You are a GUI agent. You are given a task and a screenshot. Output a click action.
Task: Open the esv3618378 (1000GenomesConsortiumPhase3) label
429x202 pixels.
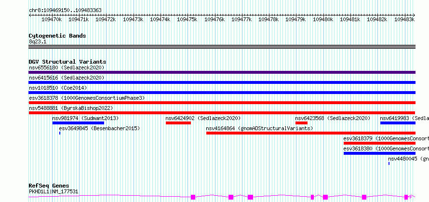(87, 98)
